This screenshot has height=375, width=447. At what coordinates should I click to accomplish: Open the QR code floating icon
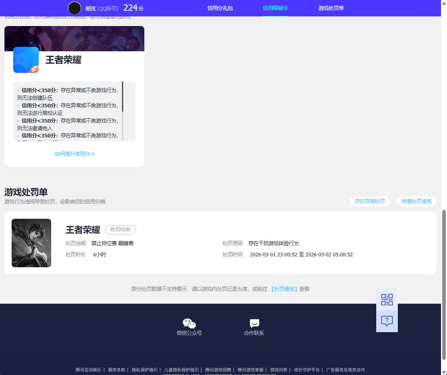coord(387,300)
